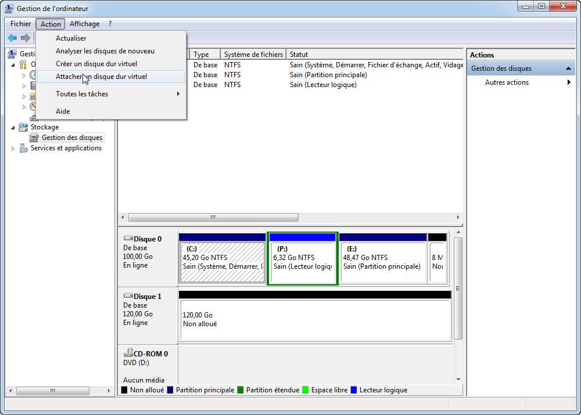This screenshot has height=415, width=581.
Task: Click the disk view vertical scrollbar thumb
Action: [458, 289]
